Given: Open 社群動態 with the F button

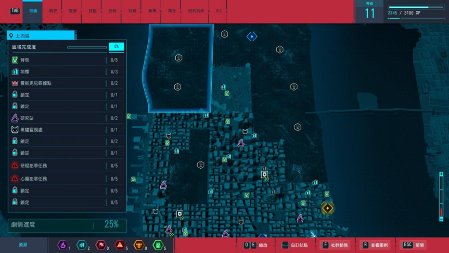Looking at the screenshot, I should pos(335,245).
